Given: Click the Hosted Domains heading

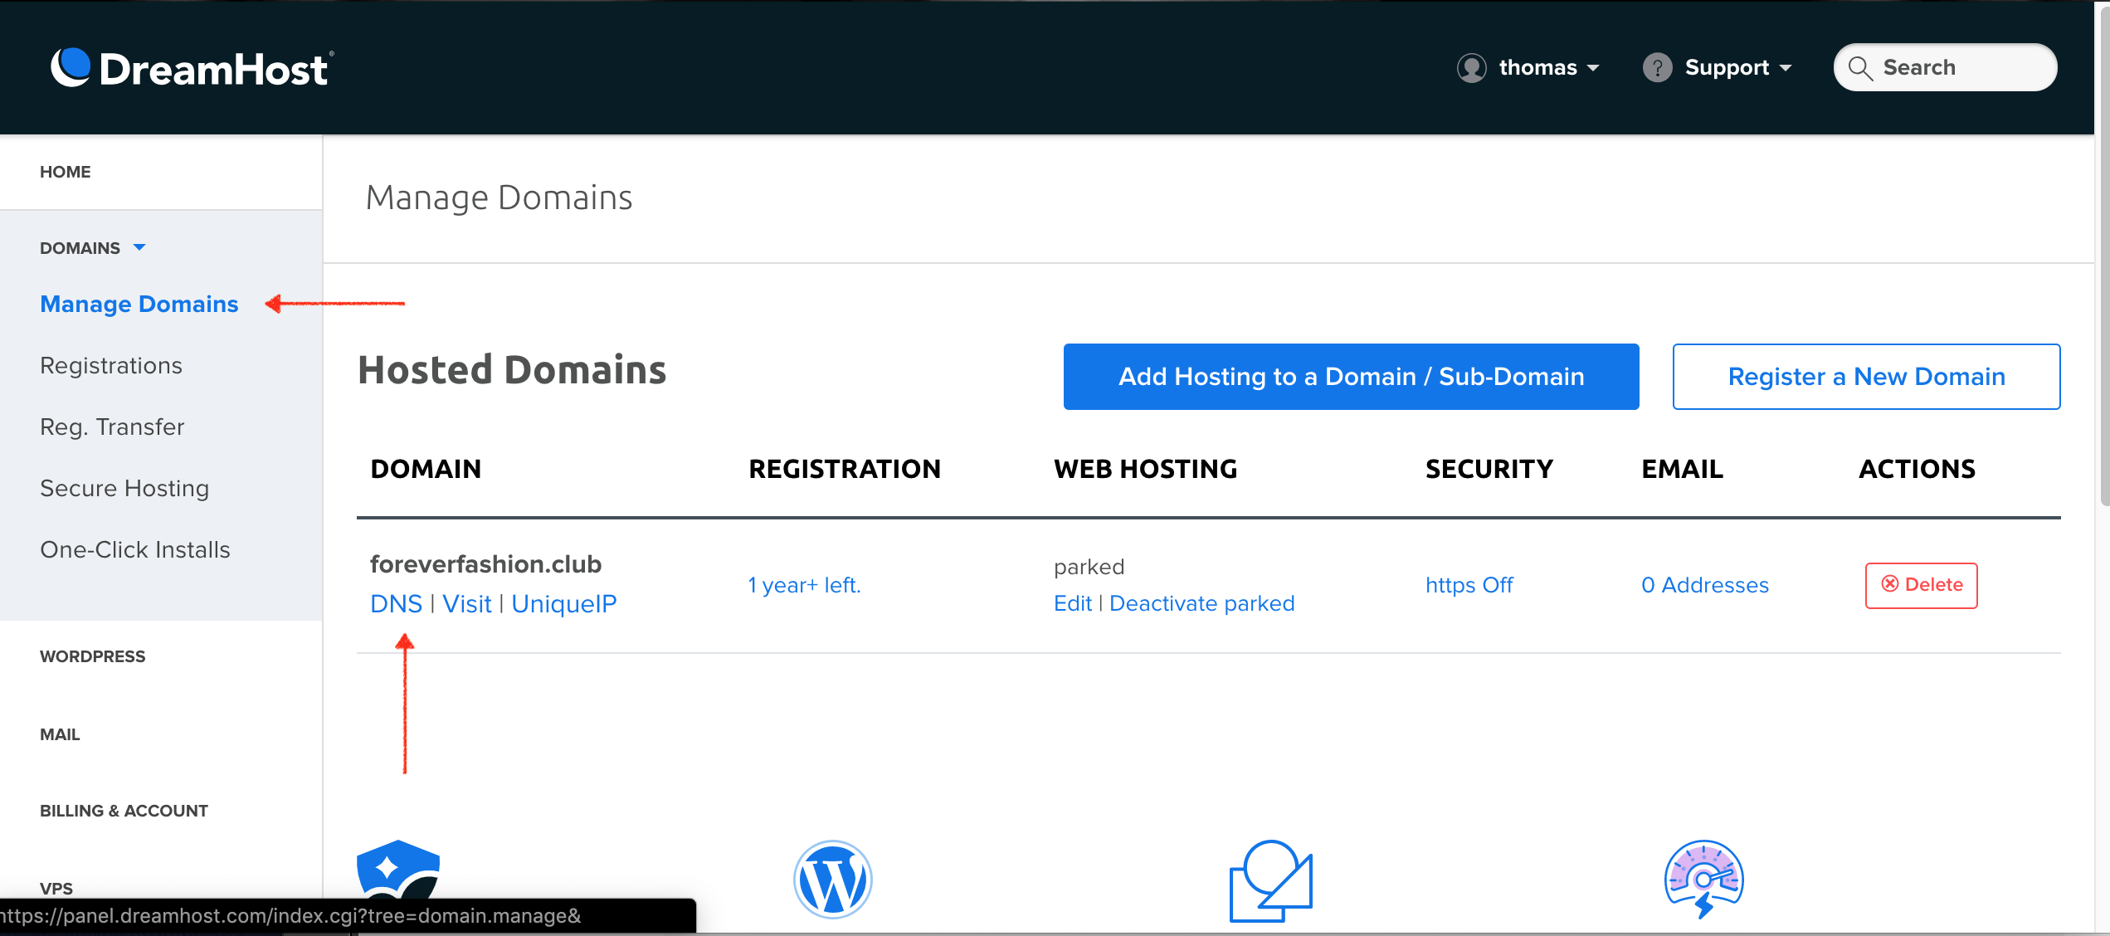Looking at the screenshot, I should click(512, 370).
